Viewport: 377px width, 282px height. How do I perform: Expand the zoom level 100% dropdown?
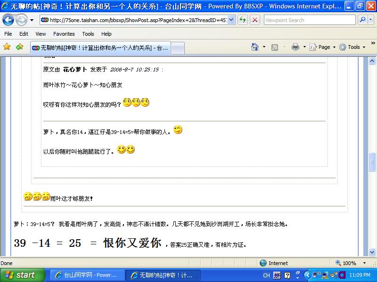click(x=364, y=263)
